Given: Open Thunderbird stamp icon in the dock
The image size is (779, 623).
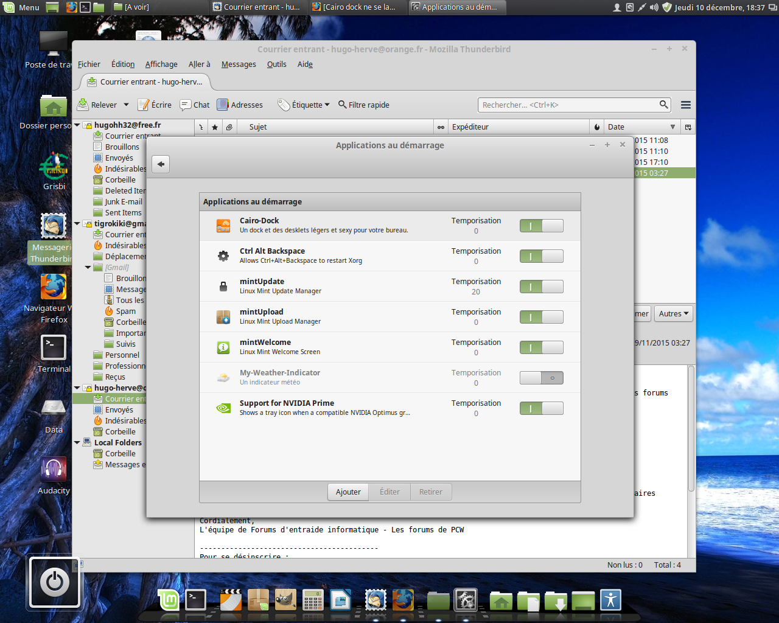Looking at the screenshot, I should tap(376, 600).
